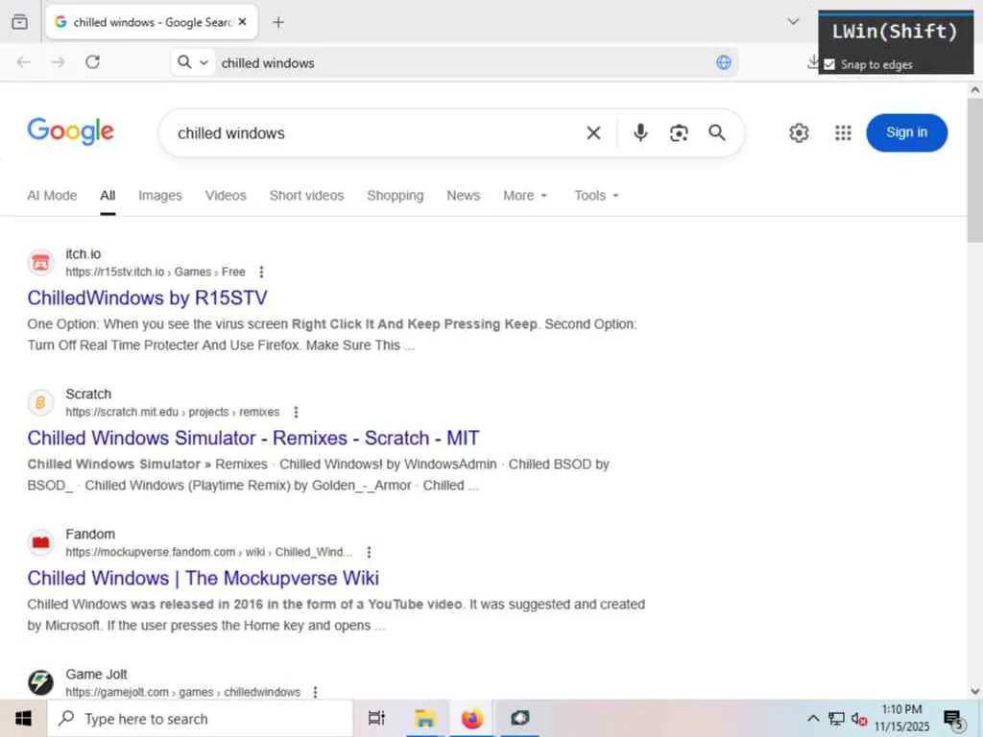The width and height of the screenshot is (983, 737).
Task: Close the chilled windows browser tab
Action: click(x=243, y=22)
